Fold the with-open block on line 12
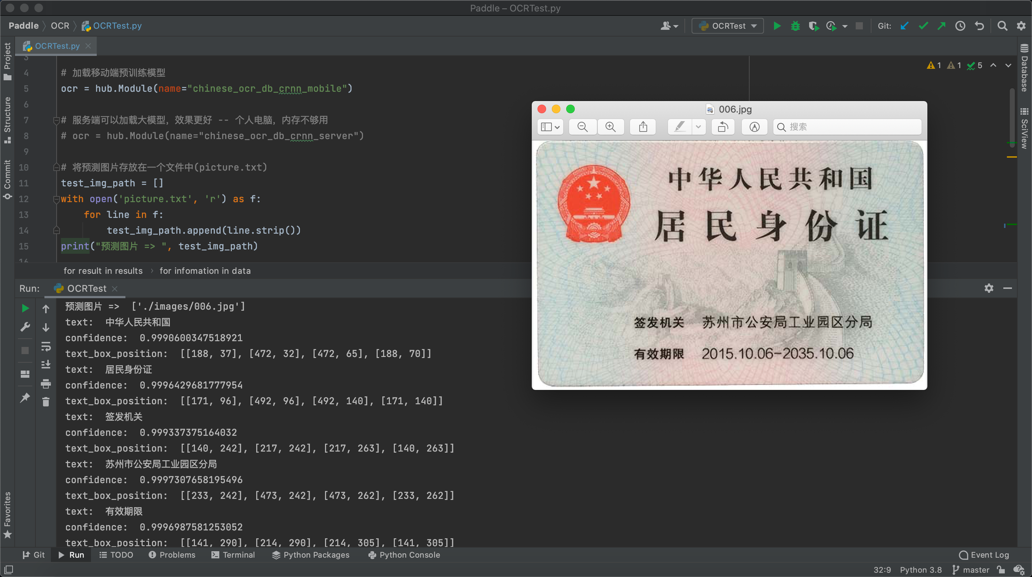This screenshot has width=1032, height=577. click(x=57, y=199)
